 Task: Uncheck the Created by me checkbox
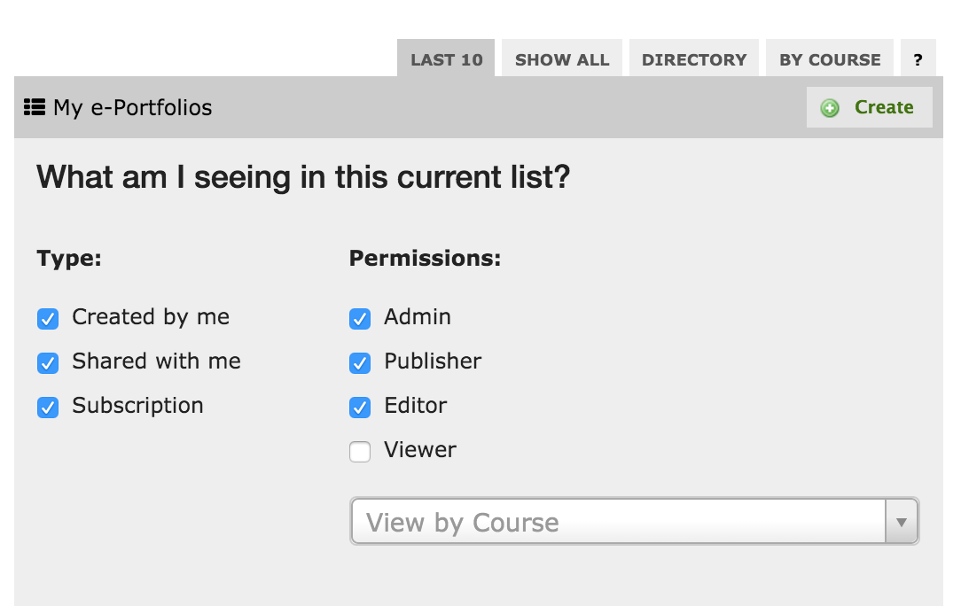point(48,319)
